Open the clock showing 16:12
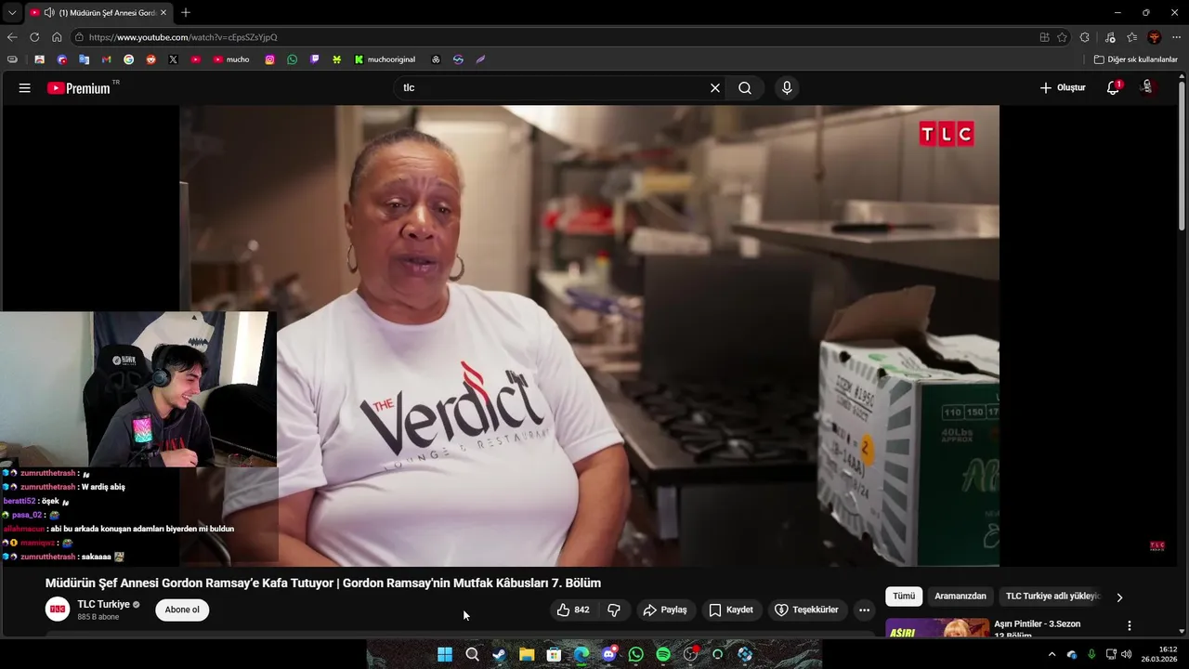 click(1159, 654)
